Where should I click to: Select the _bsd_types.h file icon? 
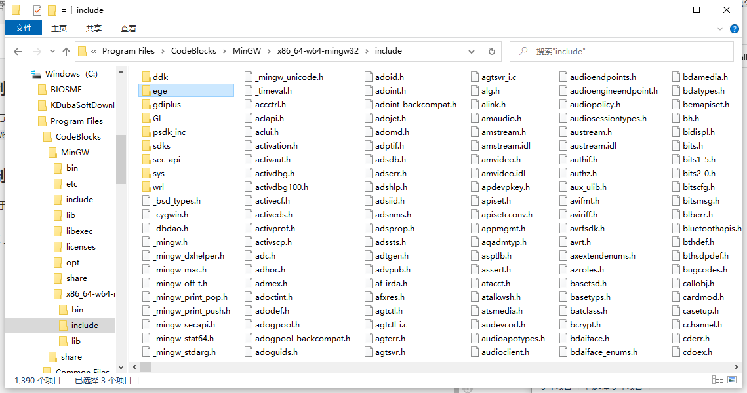click(x=146, y=201)
